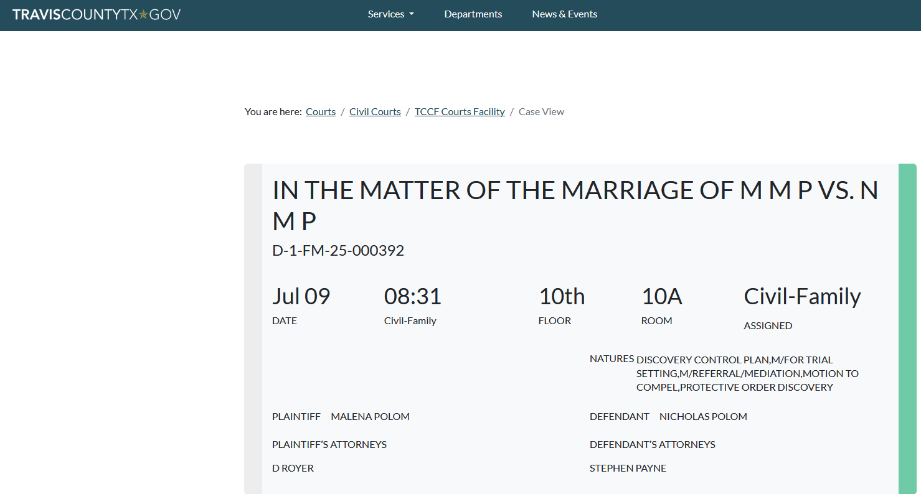Click the Civil-Family assigned value
921x494 pixels.
pyautogui.click(x=802, y=297)
